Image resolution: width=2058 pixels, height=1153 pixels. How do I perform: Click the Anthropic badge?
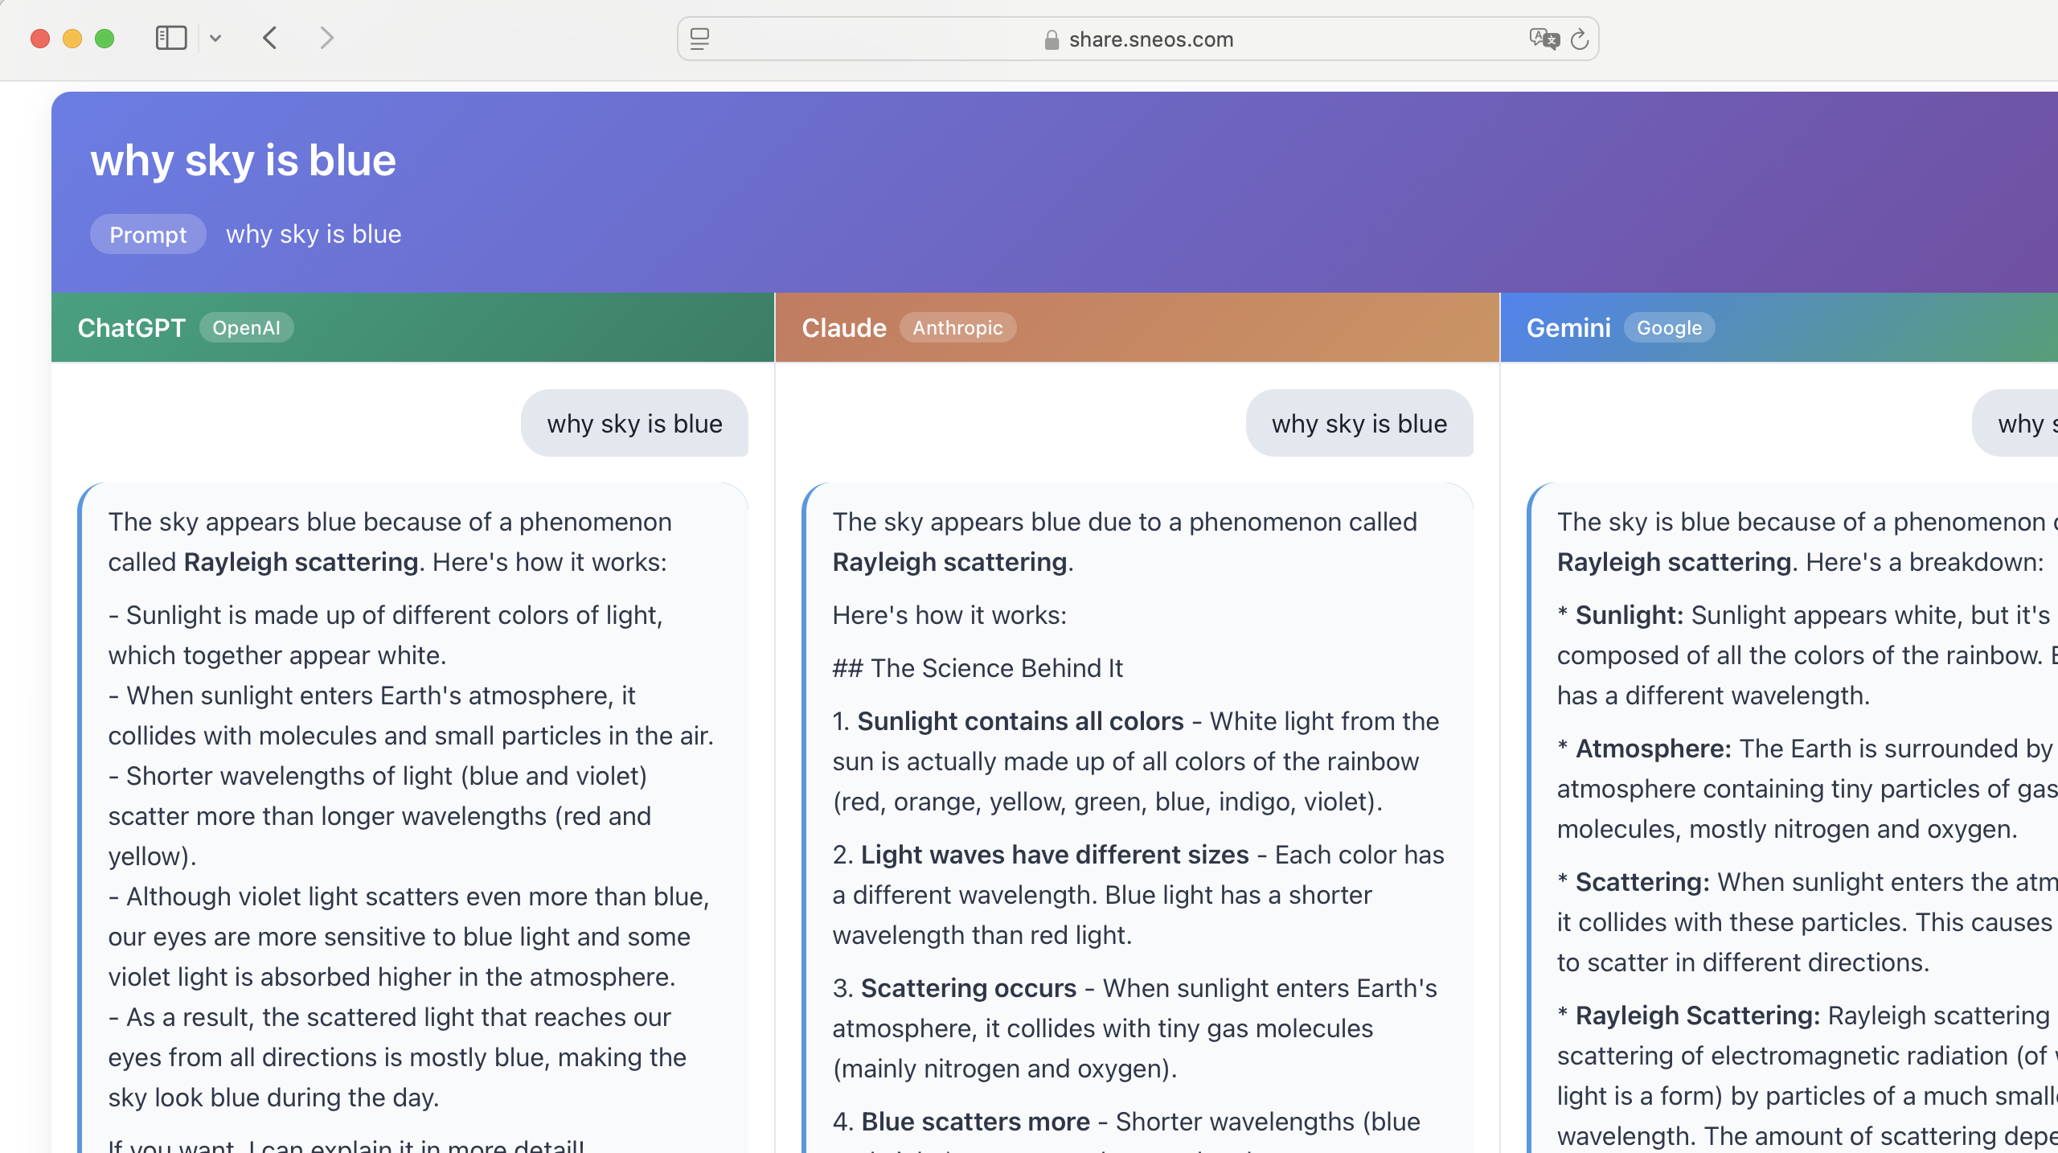[957, 327]
